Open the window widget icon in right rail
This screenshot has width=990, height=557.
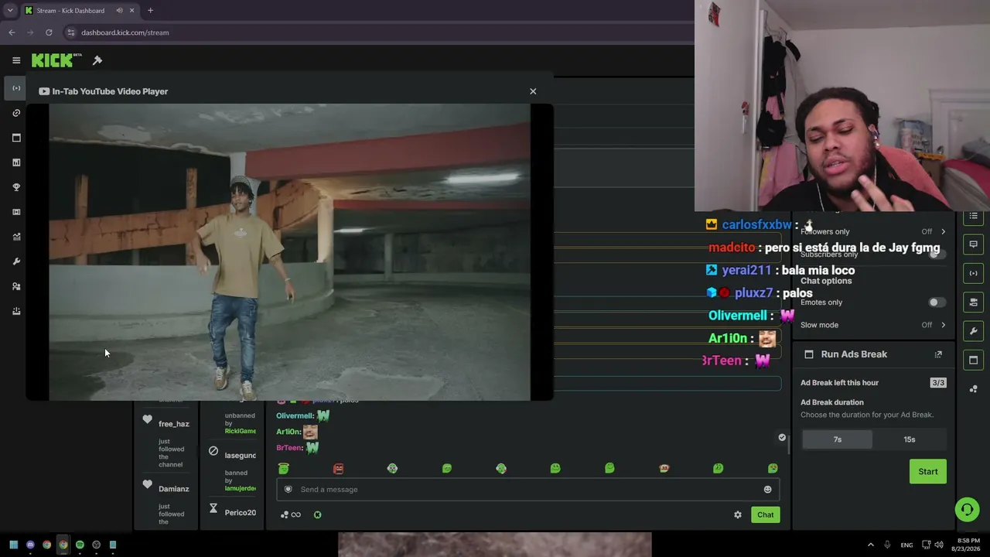(x=974, y=360)
